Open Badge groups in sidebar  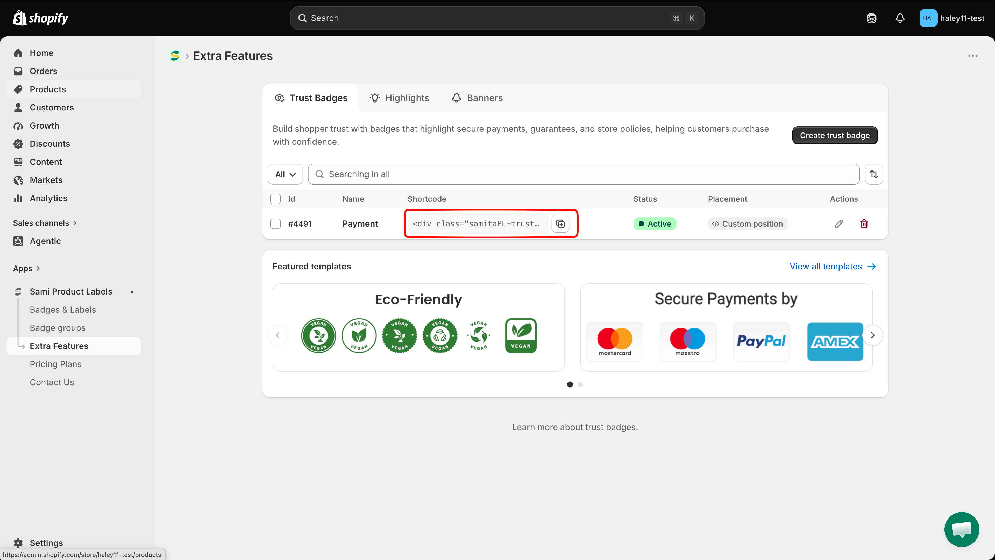pos(58,328)
